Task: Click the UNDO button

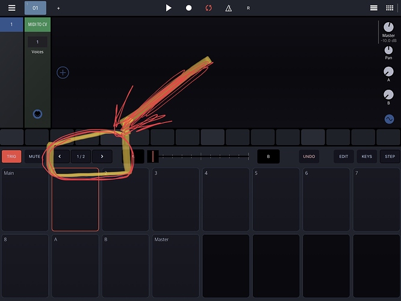Action: coord(309,157)
